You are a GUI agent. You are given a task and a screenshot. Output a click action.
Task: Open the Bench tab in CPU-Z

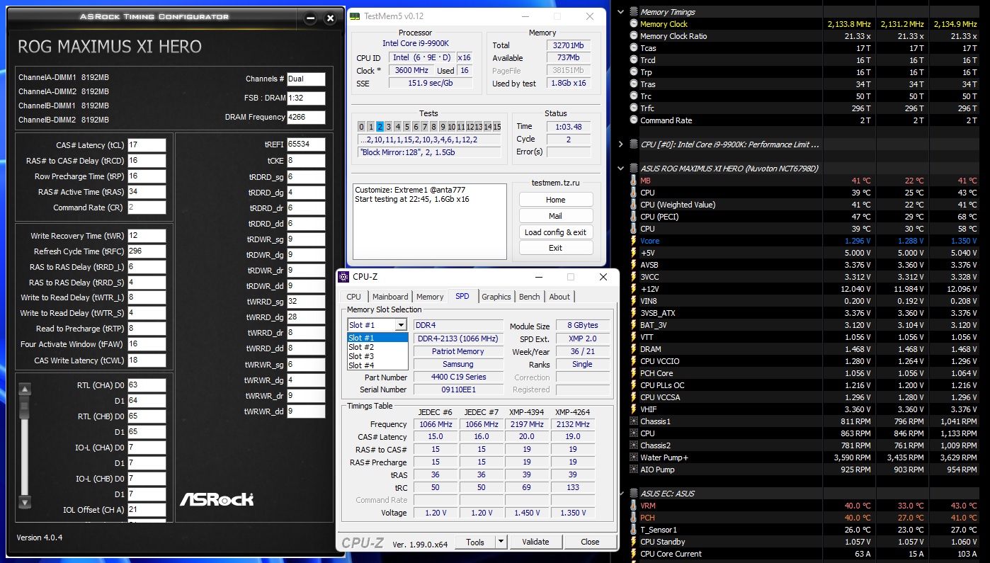point(530,297)
